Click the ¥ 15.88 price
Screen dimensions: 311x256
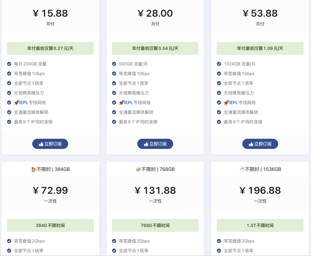coord(50,13)
